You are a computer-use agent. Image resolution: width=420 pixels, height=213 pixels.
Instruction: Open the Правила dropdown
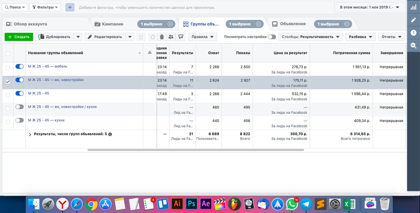[202, 37]
